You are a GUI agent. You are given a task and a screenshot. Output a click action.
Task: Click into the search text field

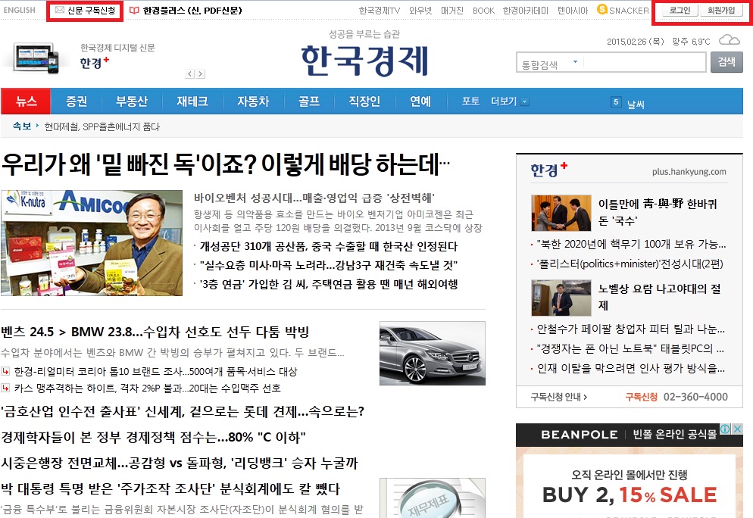click(644, 62)
